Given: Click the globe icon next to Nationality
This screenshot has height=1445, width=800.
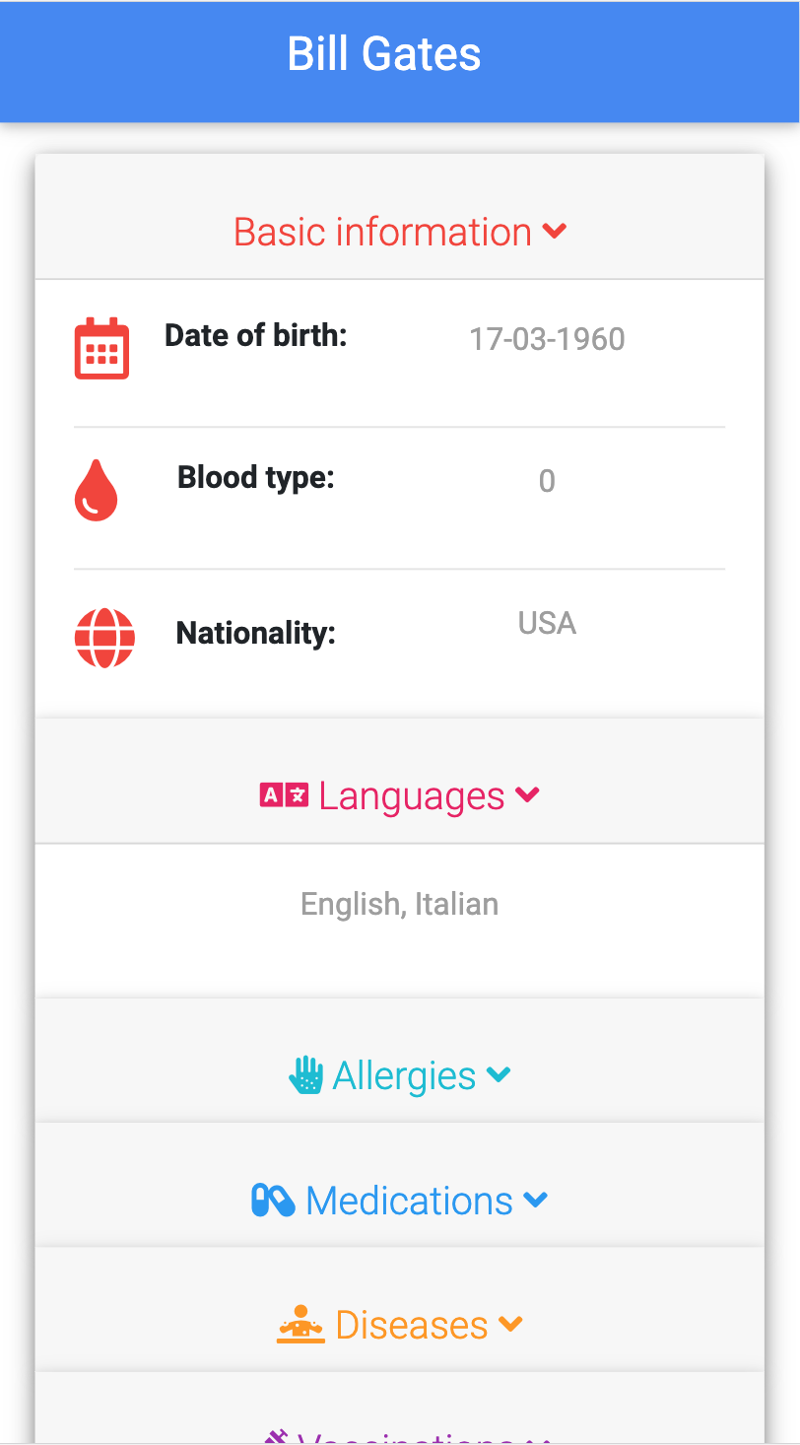Looking at the screenshot, I should 104,638.
